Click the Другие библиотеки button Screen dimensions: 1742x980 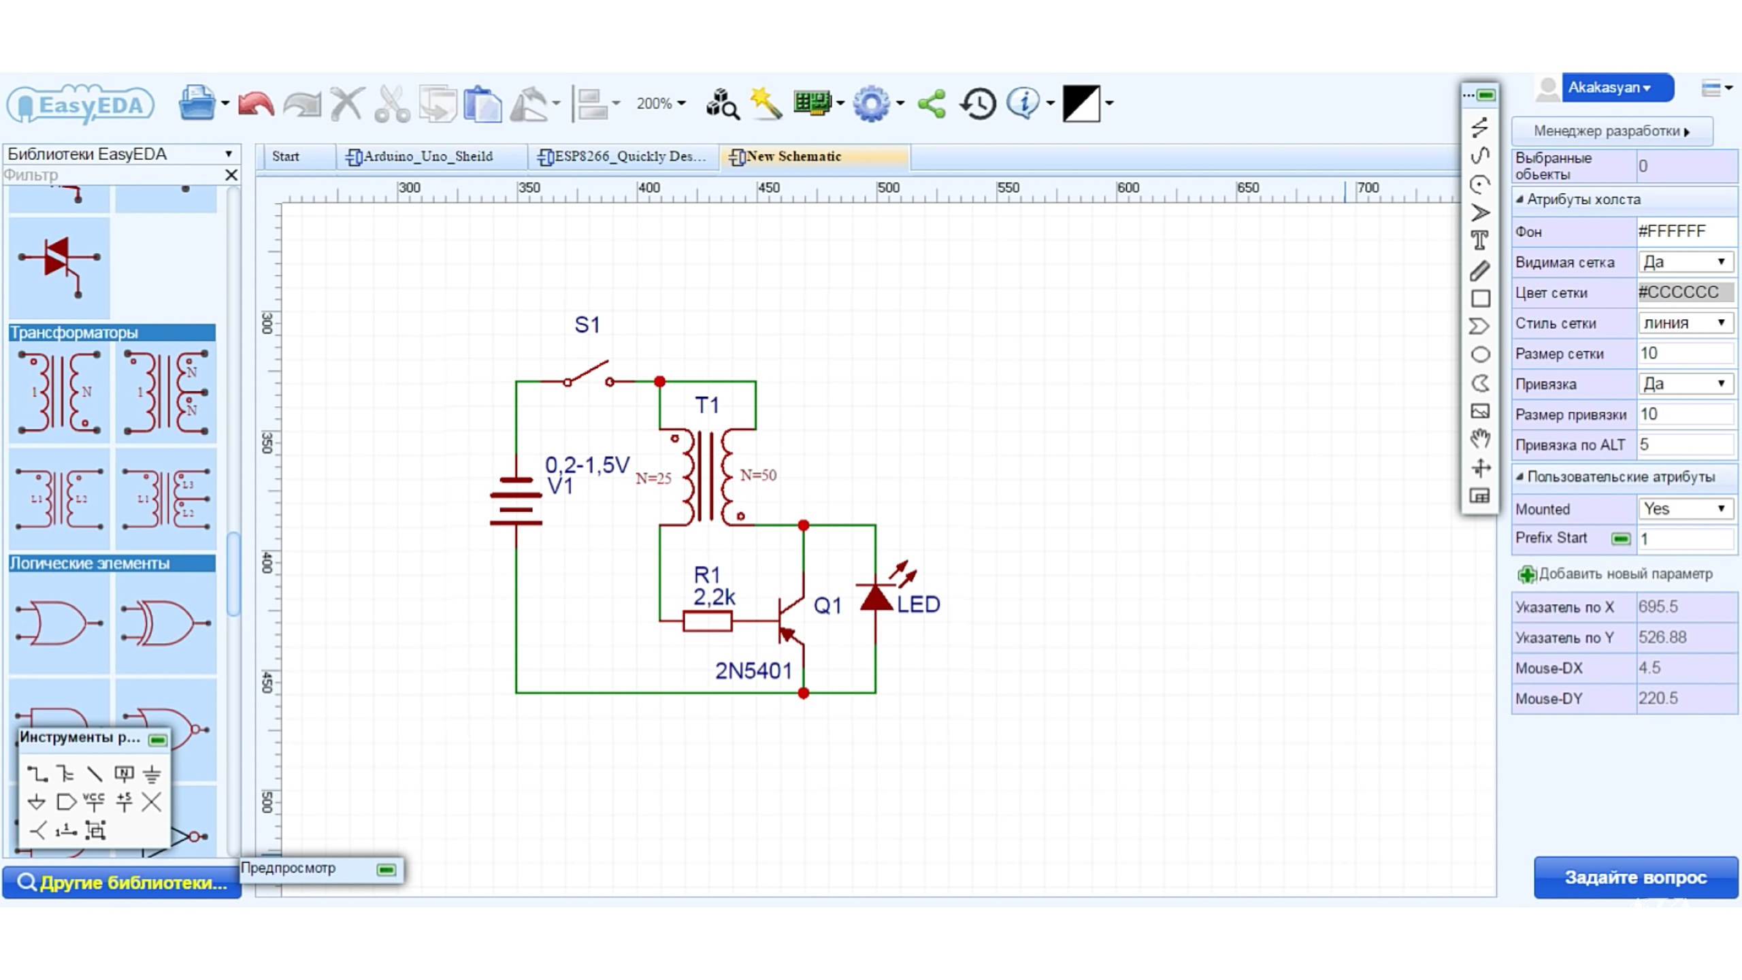(x=122, y=883)
